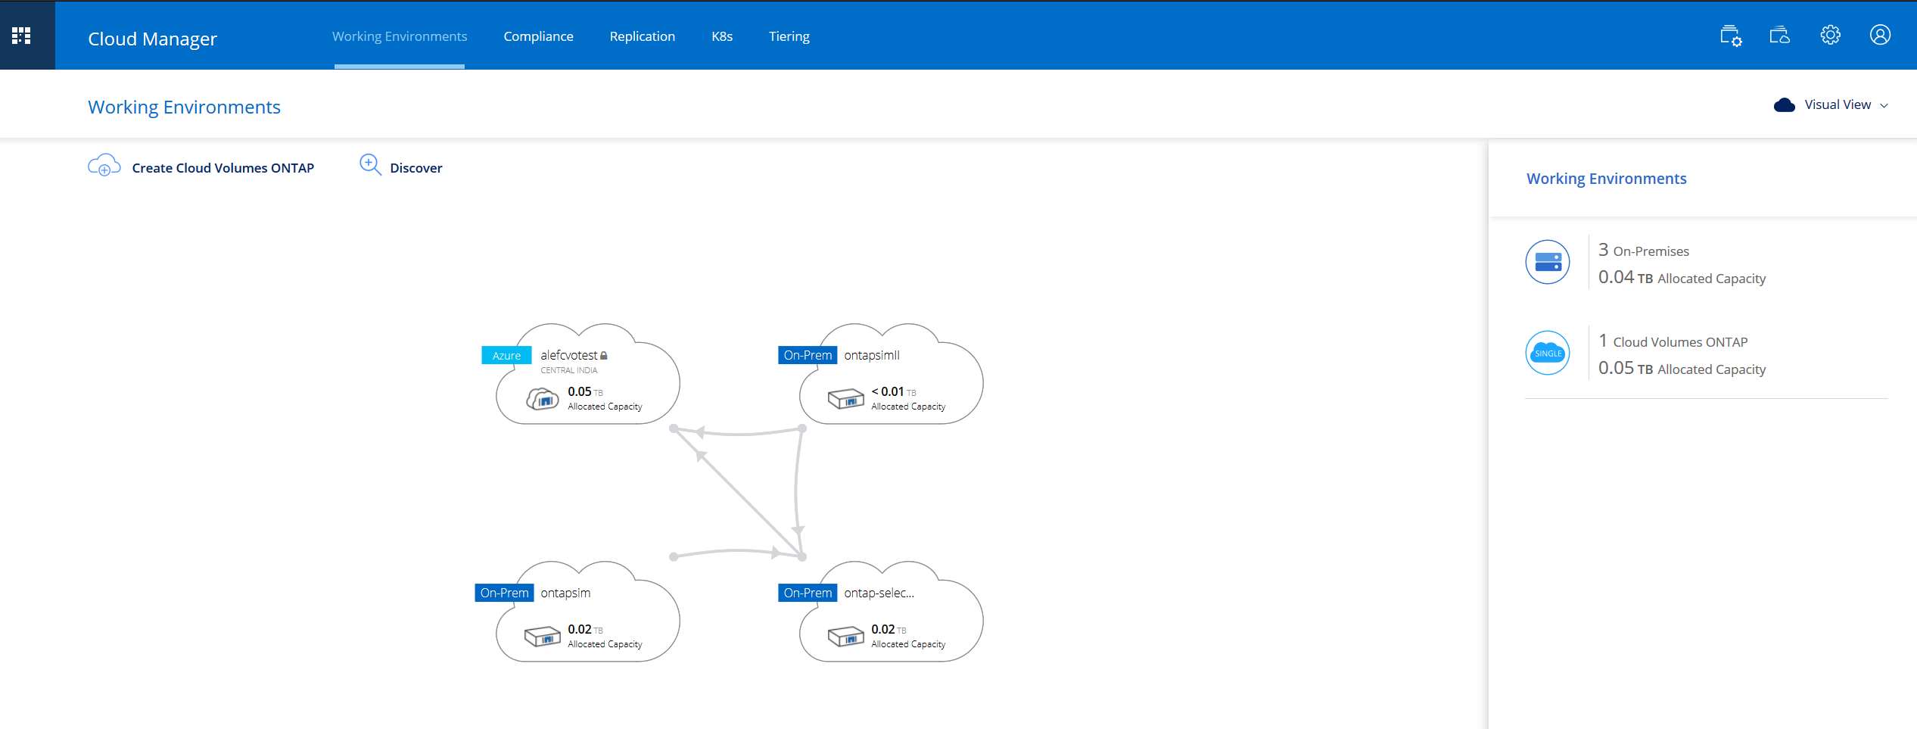Select the ontapsim working environment
1917x729 pixels.
pyautogui.click(x=587, y=612)
